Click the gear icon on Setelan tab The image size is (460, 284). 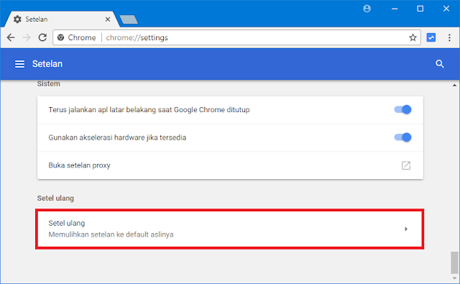pos(17,19)
